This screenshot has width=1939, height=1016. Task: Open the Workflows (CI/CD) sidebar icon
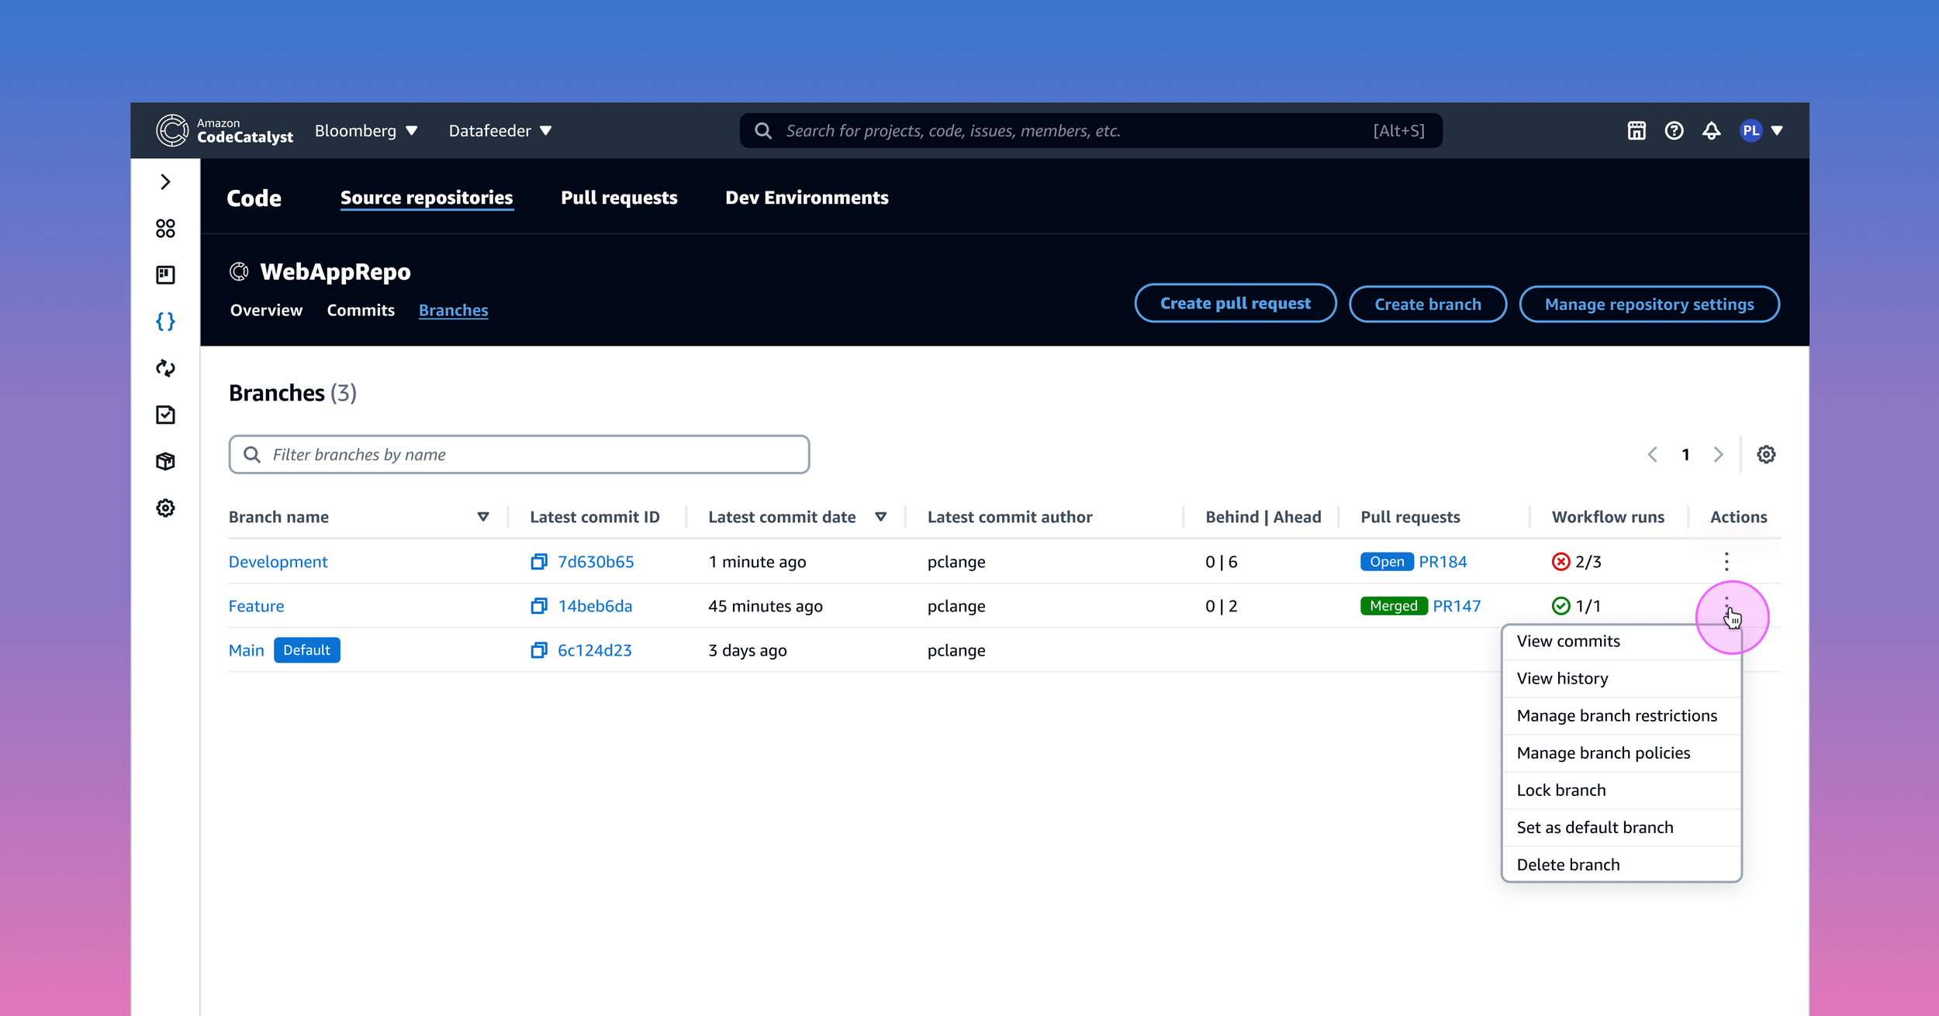tap(165, 368)
